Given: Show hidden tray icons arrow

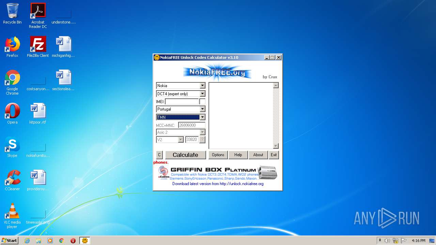Looking at the screenshot, I should click(x=380, y=241).
